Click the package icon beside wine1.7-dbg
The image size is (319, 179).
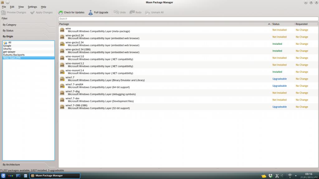62,93
